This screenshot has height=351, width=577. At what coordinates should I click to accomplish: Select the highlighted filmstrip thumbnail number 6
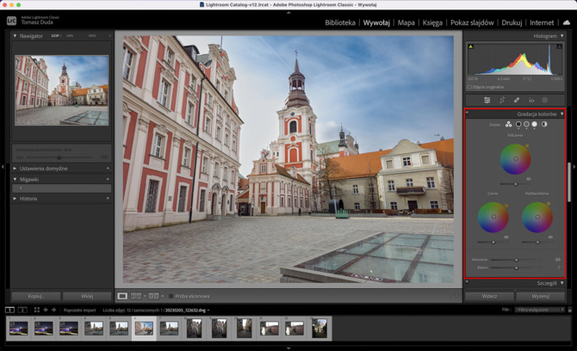(x=144, y=328)
